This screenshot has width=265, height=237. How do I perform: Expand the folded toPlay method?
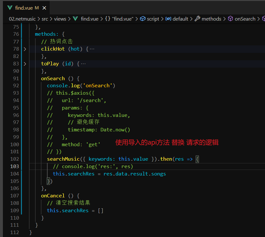(25, 64)
